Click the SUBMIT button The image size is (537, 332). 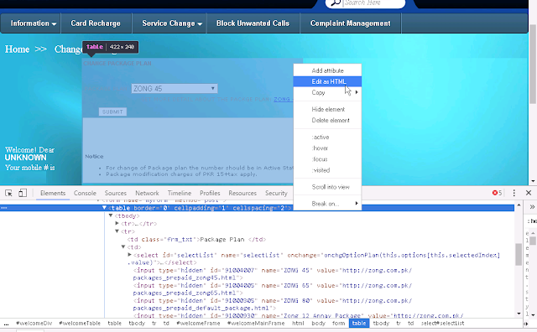coord(112,112)
